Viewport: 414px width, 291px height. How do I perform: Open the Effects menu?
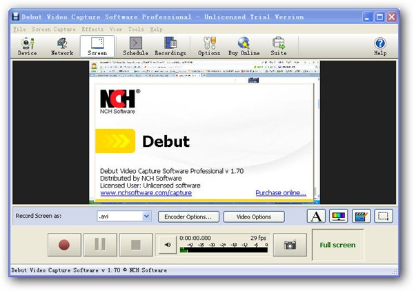coord(92,29)
